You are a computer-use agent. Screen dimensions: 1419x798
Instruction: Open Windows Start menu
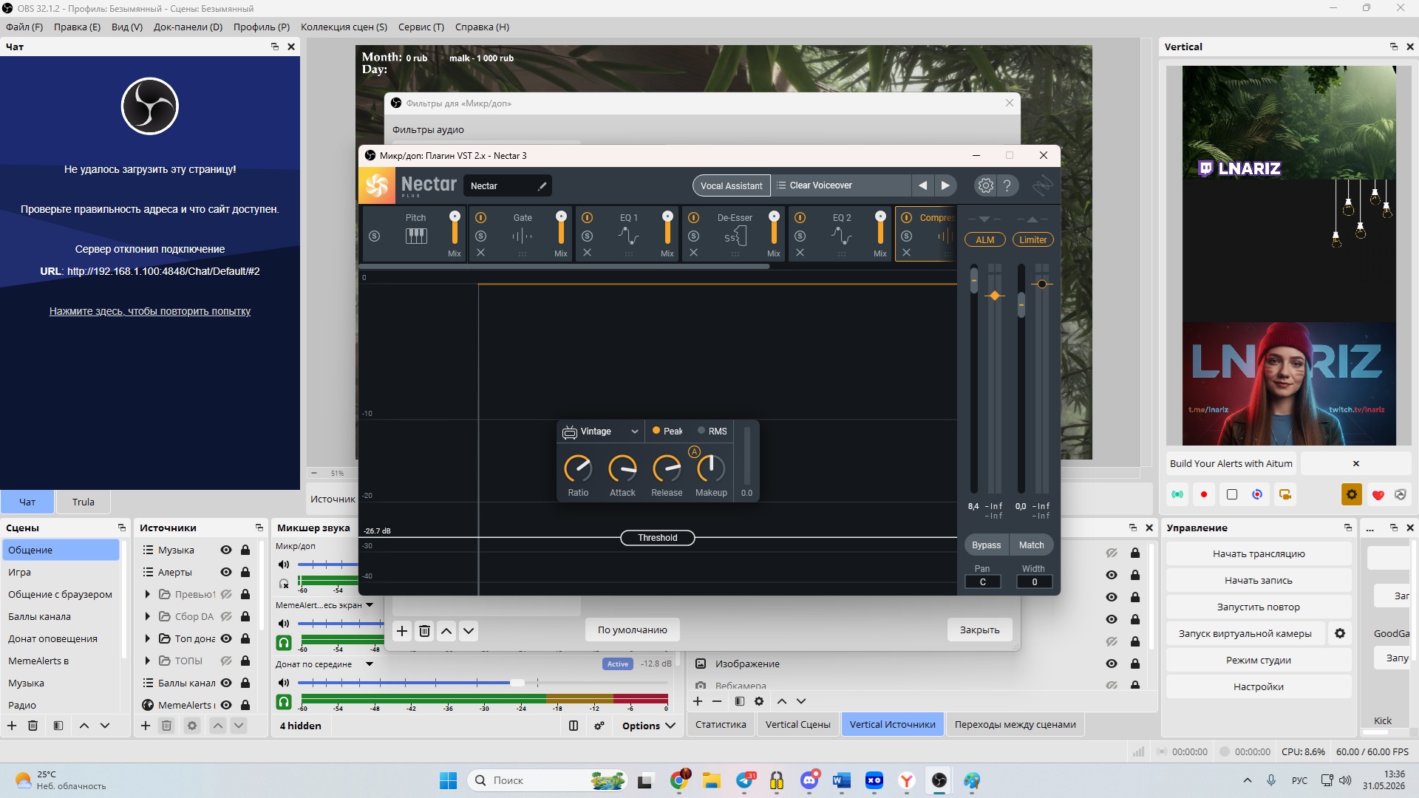pyautogui.click(x=448, y=780)
